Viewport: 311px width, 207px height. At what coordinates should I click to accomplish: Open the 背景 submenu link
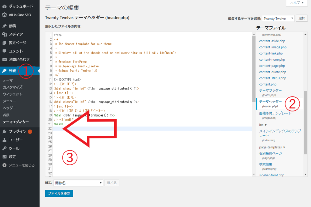pos(6,115)
